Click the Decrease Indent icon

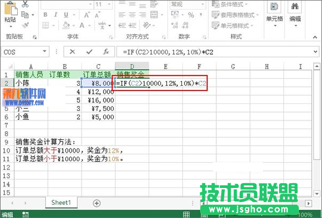coord(122,25)
